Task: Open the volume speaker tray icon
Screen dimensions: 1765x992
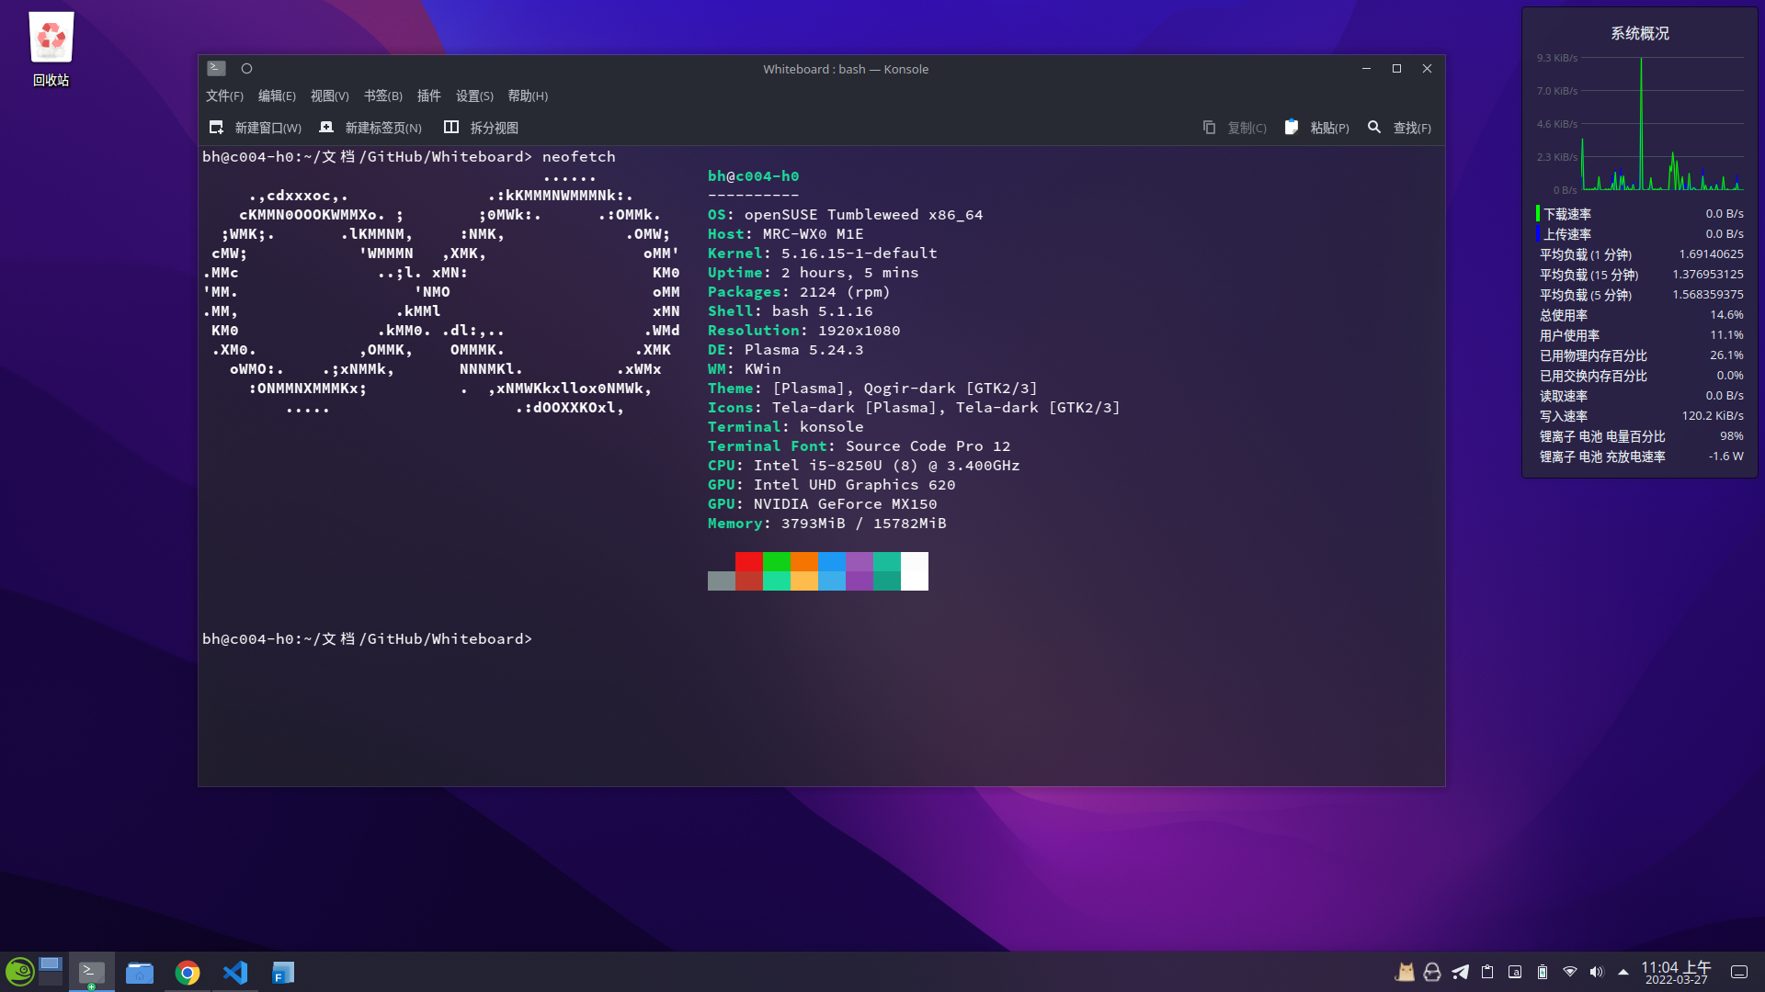Action: (1597, 972)
